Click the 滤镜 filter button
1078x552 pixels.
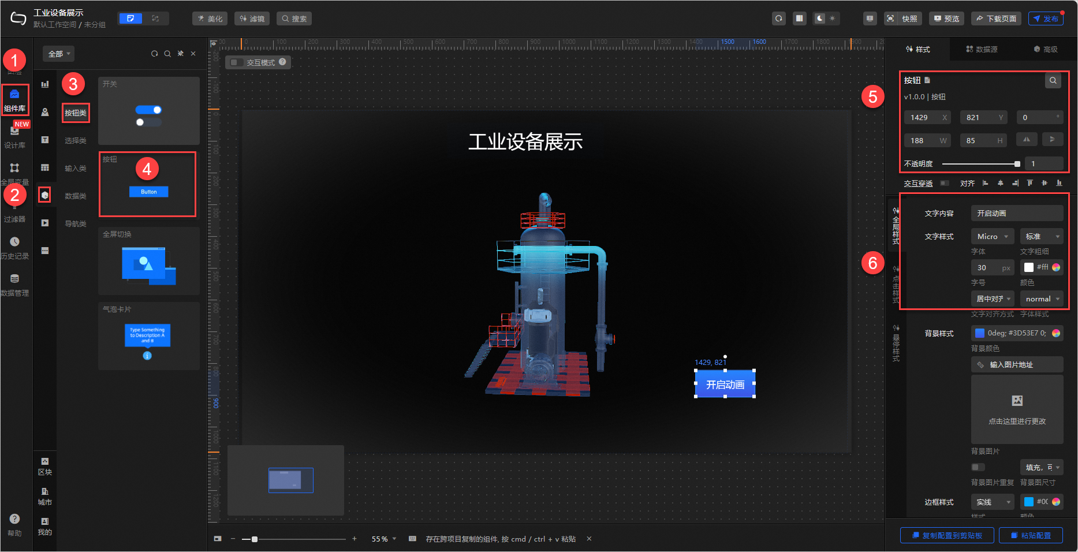click(x=252, y=18)
